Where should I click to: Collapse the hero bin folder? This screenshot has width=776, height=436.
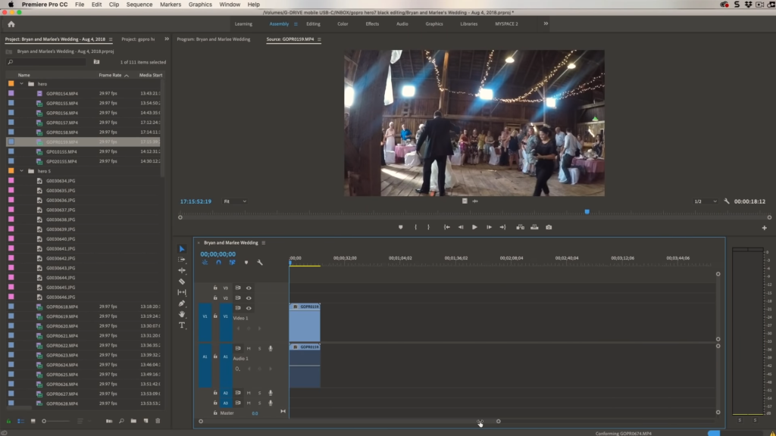click(22, 84)
